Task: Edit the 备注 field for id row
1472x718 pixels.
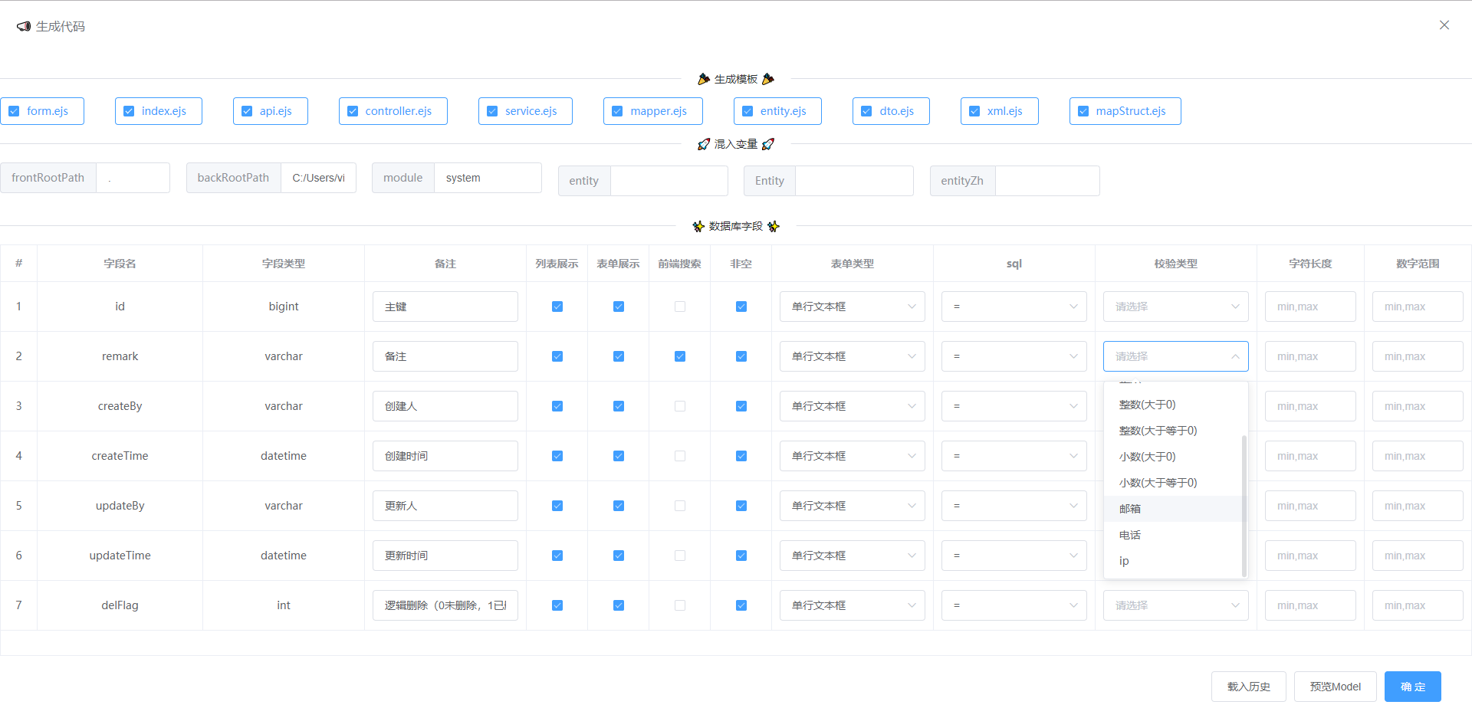Action: click(x=445, y=307)
